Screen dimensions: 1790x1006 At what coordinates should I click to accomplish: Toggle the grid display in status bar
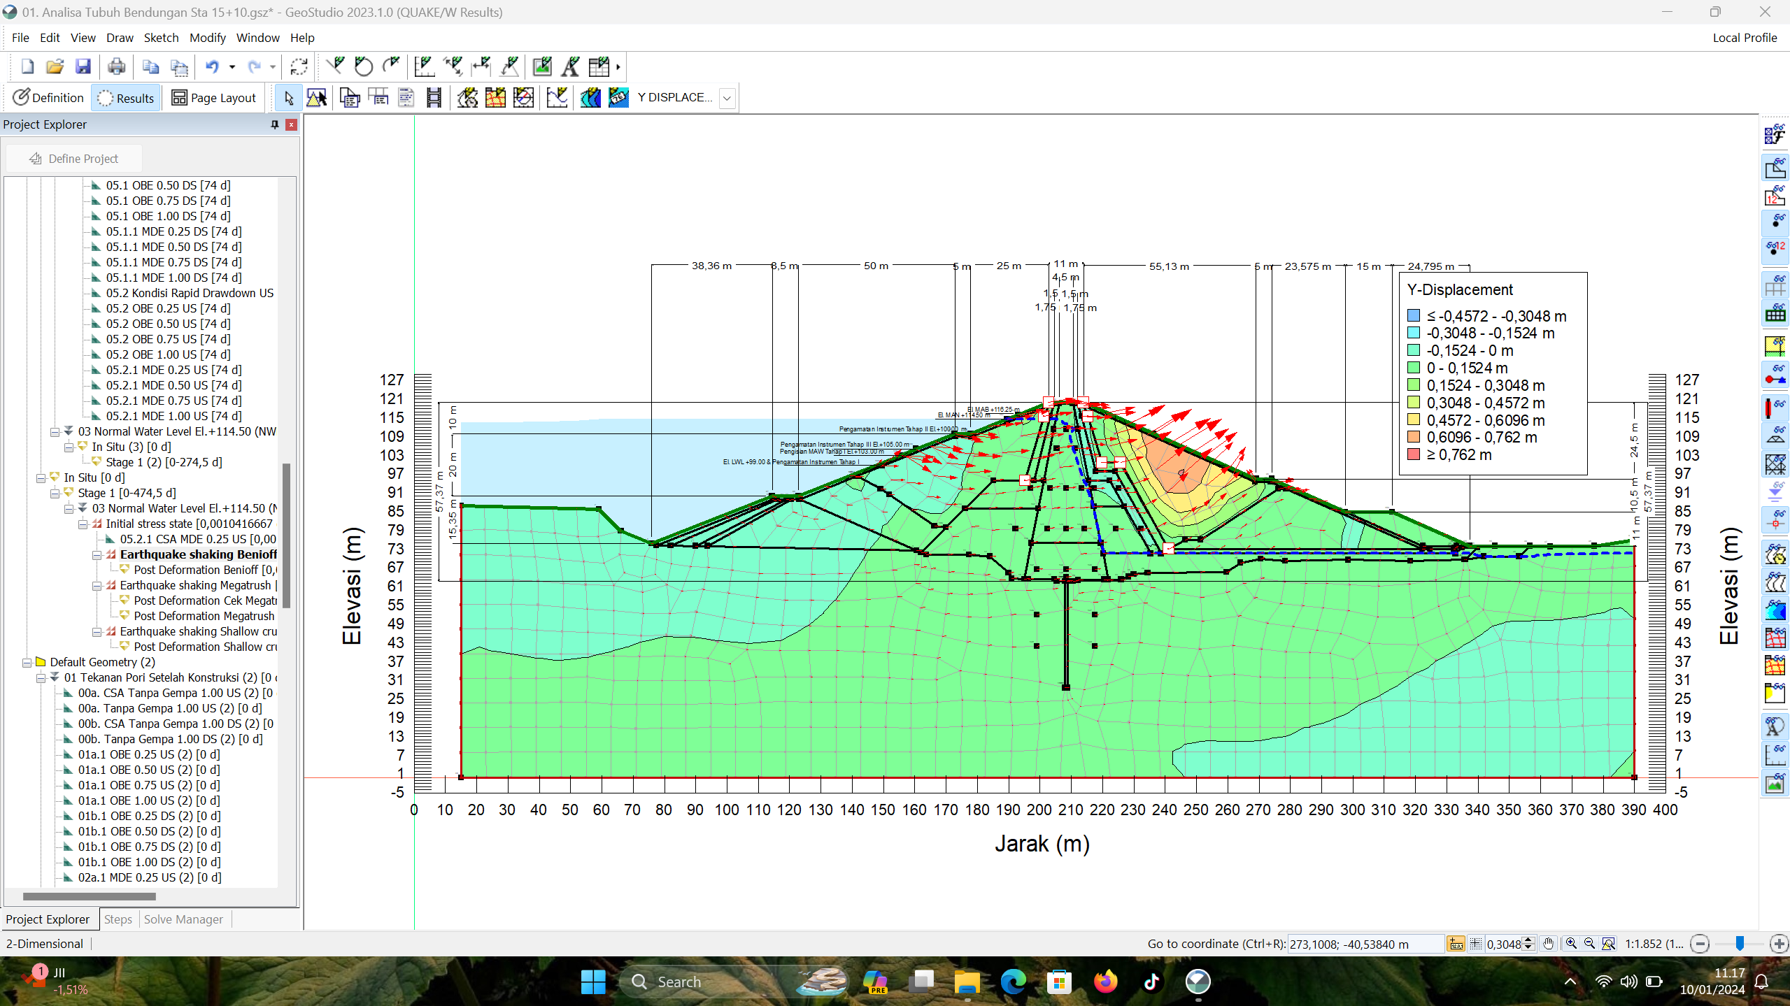pyautogui.click(x=1476, y=944)
